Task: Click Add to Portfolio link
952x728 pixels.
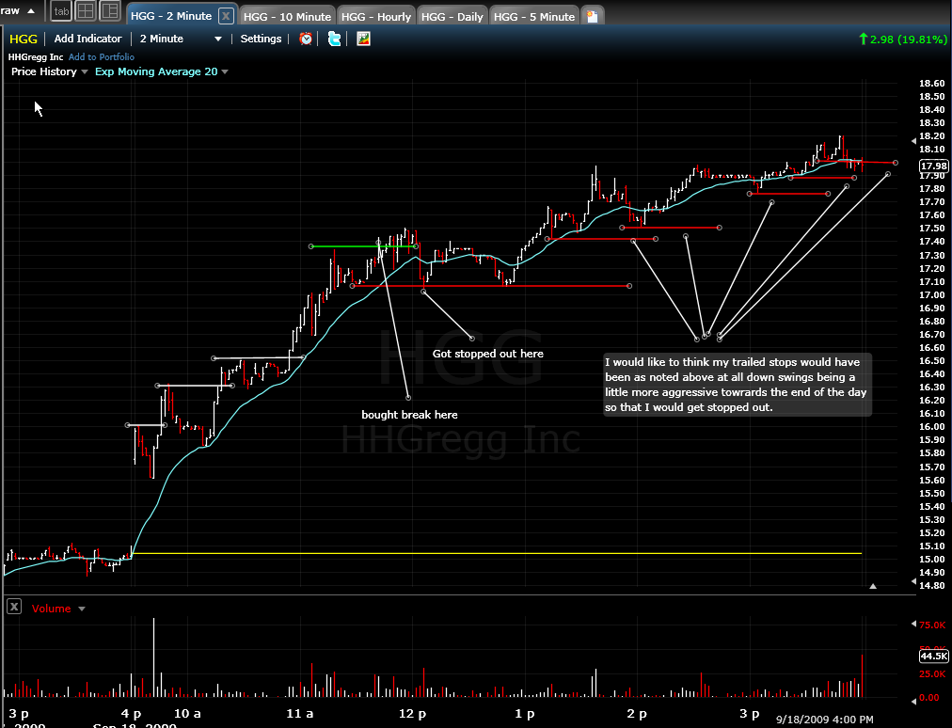Action: click(102, 56)
